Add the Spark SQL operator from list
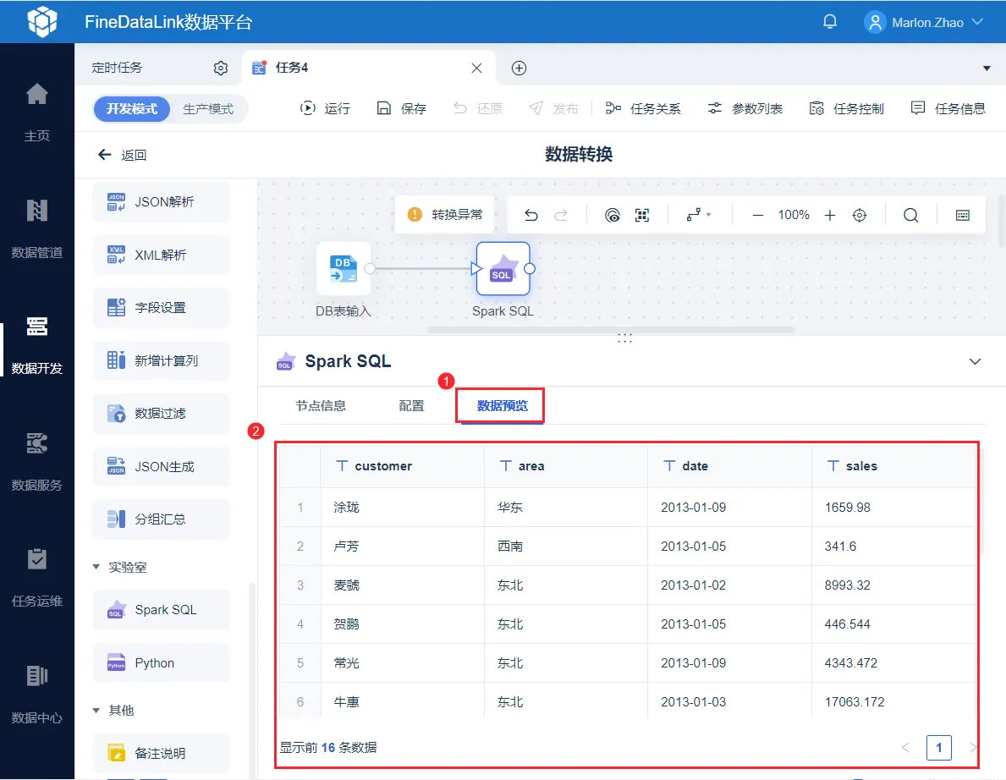1006x780 pixels. tap(161, 610)
